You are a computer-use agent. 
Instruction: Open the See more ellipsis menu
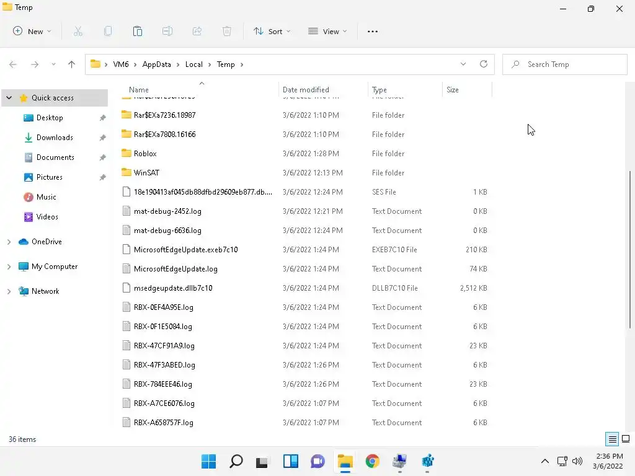click(x=373, y=31)
